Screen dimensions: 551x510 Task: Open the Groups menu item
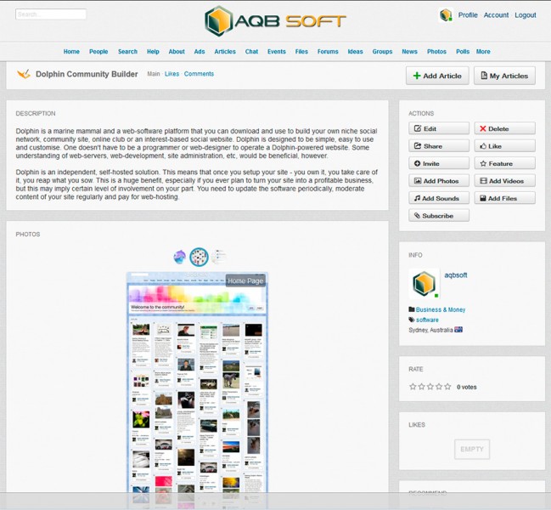click(x=382, y=51)
